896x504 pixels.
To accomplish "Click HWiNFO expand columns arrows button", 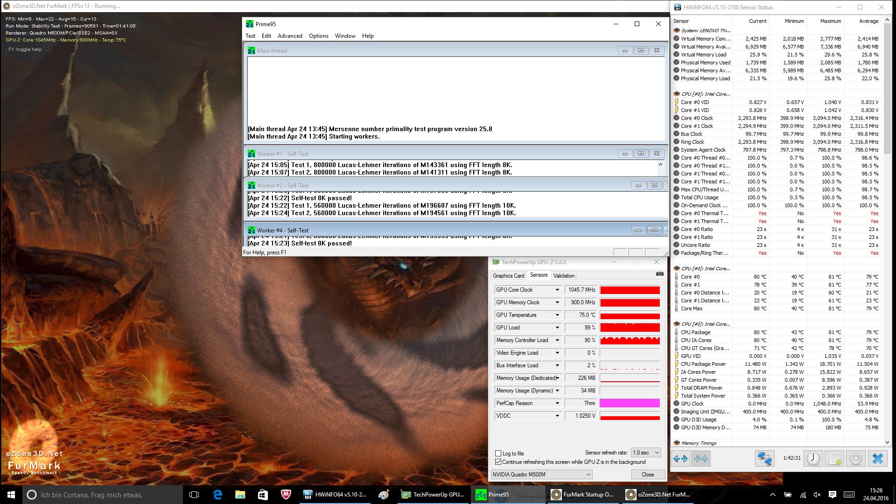I will click(680, 459).
